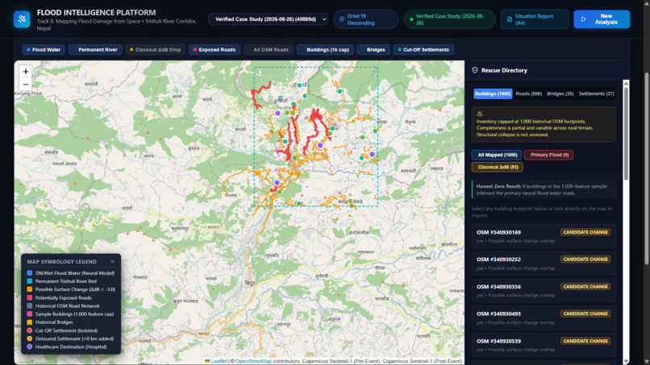Select building OSM #340930169
Image resolution: width=650 pixels, height=365 pixels.
click(x=544, y=236)
